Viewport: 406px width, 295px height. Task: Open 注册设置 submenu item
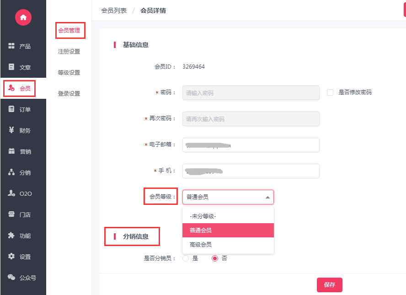pyautogui.click(x=69, y=52)
